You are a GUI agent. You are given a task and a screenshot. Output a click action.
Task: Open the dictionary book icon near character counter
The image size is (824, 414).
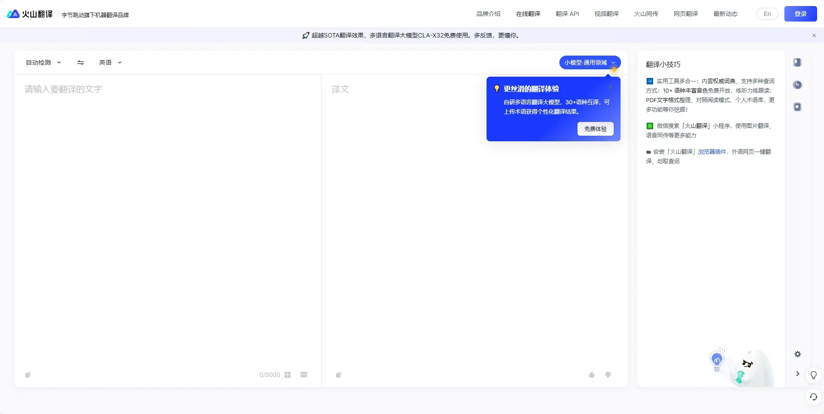tap(303, 375)
